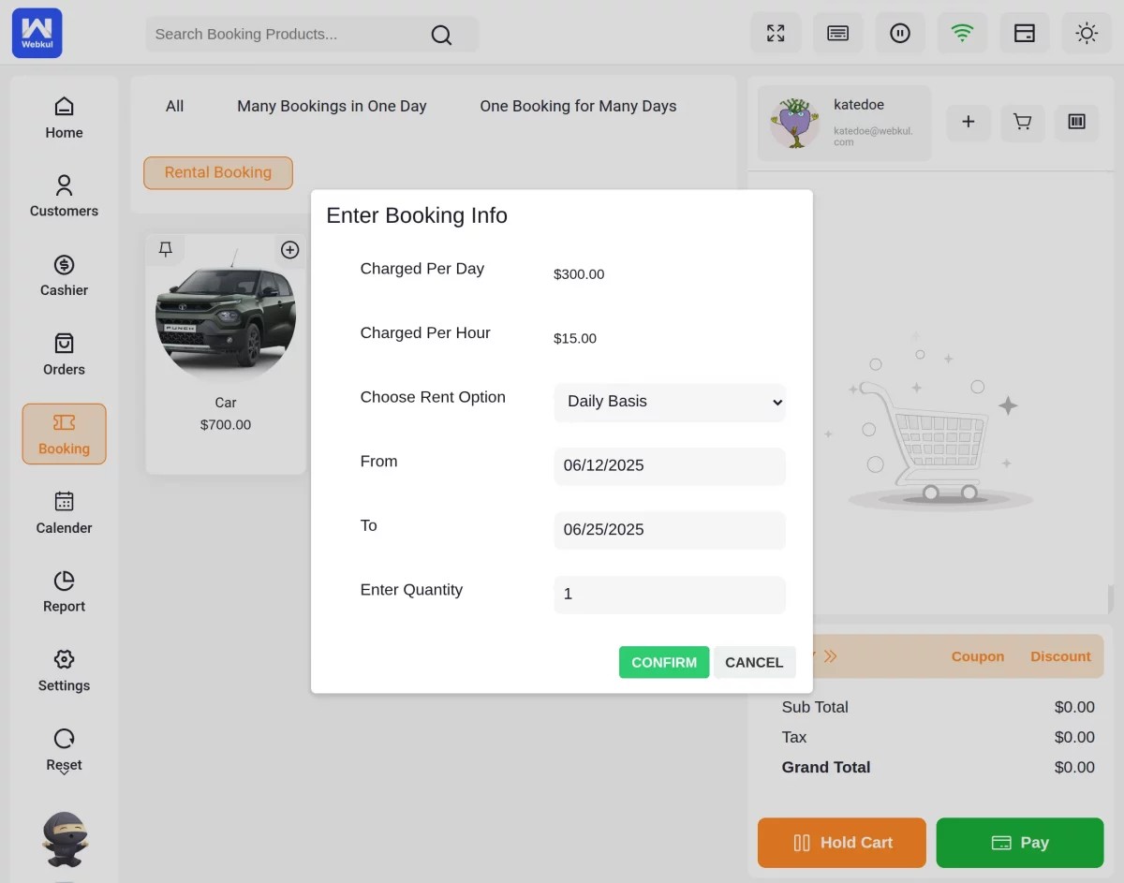Select the Cashier icon in sidebar

(64, 276)
